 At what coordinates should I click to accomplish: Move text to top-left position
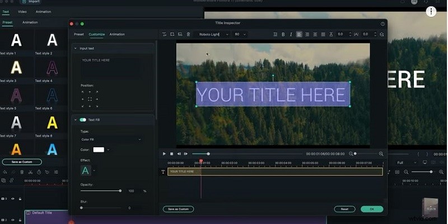pos(83,92)
